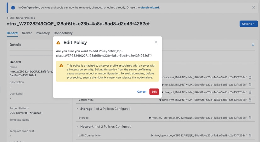Open details icon for ntnx_iol policy row
Screen dimensions: 260x142
point(250,85)
